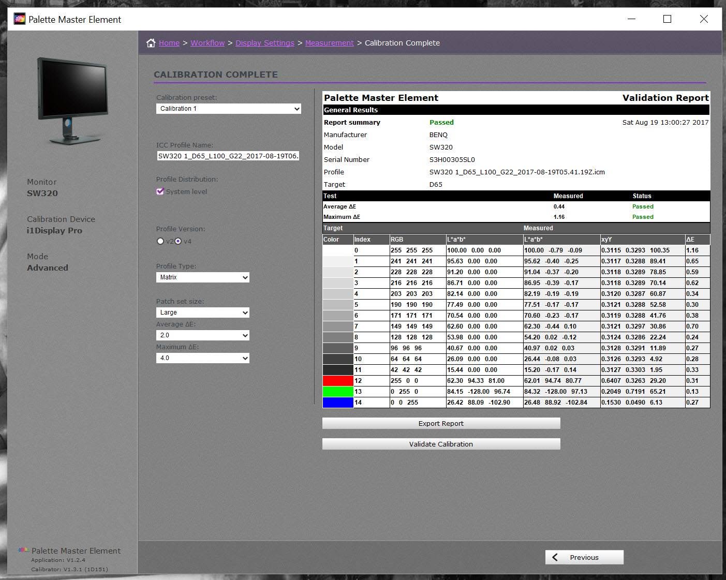Click the Validate Calibration button
Viewport: 726px width, 580px height.
pyautogui.click(x=441, y=444)
